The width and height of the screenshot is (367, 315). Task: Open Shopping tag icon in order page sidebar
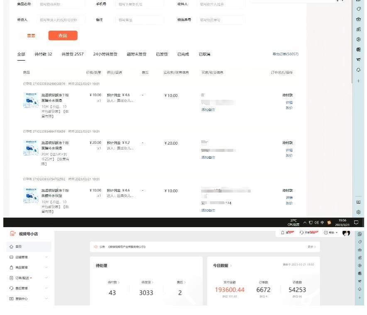tap(358, 9)
